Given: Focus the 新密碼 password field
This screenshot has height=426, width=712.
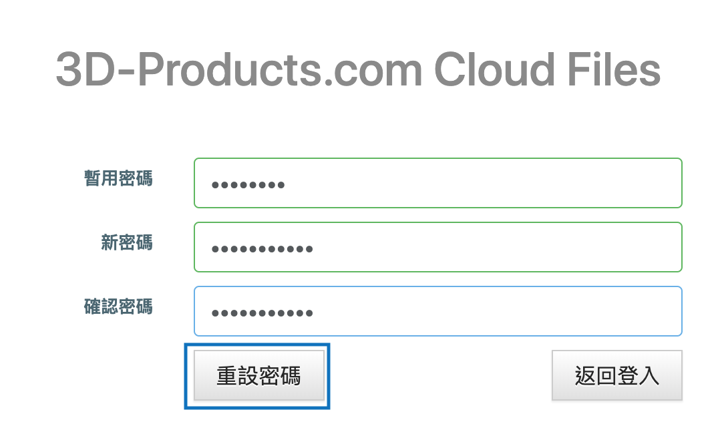Looking at the screenshot, I should tap(437, 247).
